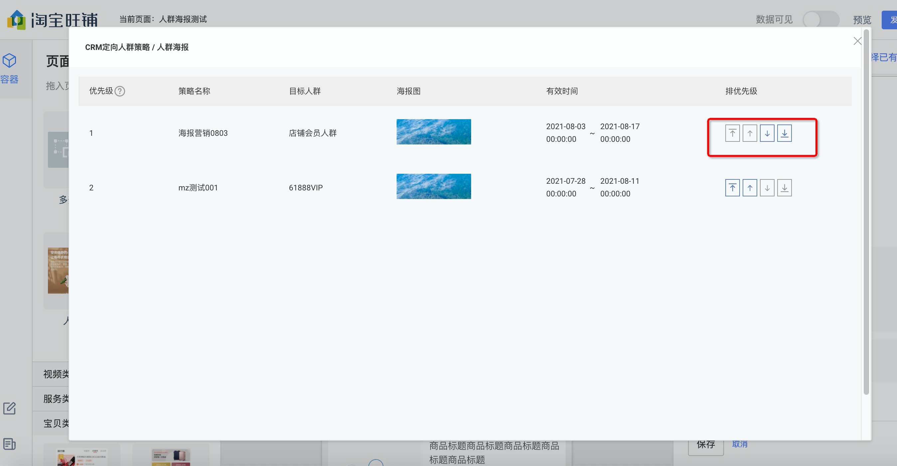Click the 淘宝旺铺 logo icon
This screenshot has height=466, width=897.
16,20
